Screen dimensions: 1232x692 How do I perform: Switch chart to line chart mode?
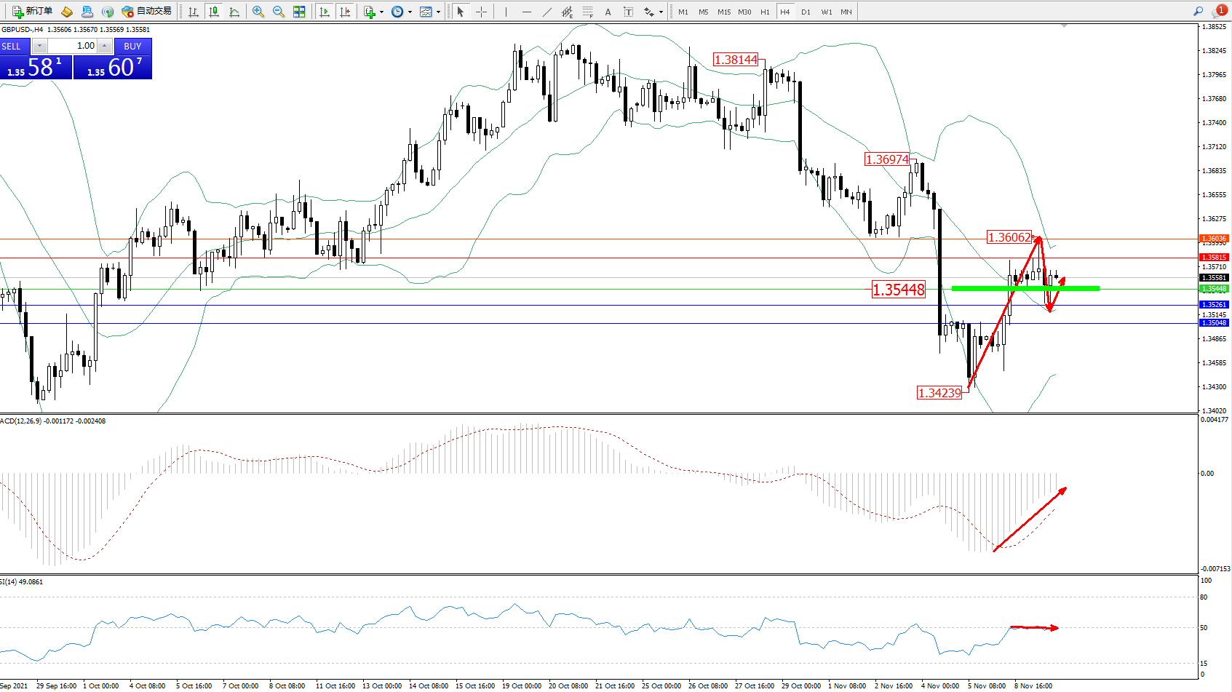click(x=234, y=12)
